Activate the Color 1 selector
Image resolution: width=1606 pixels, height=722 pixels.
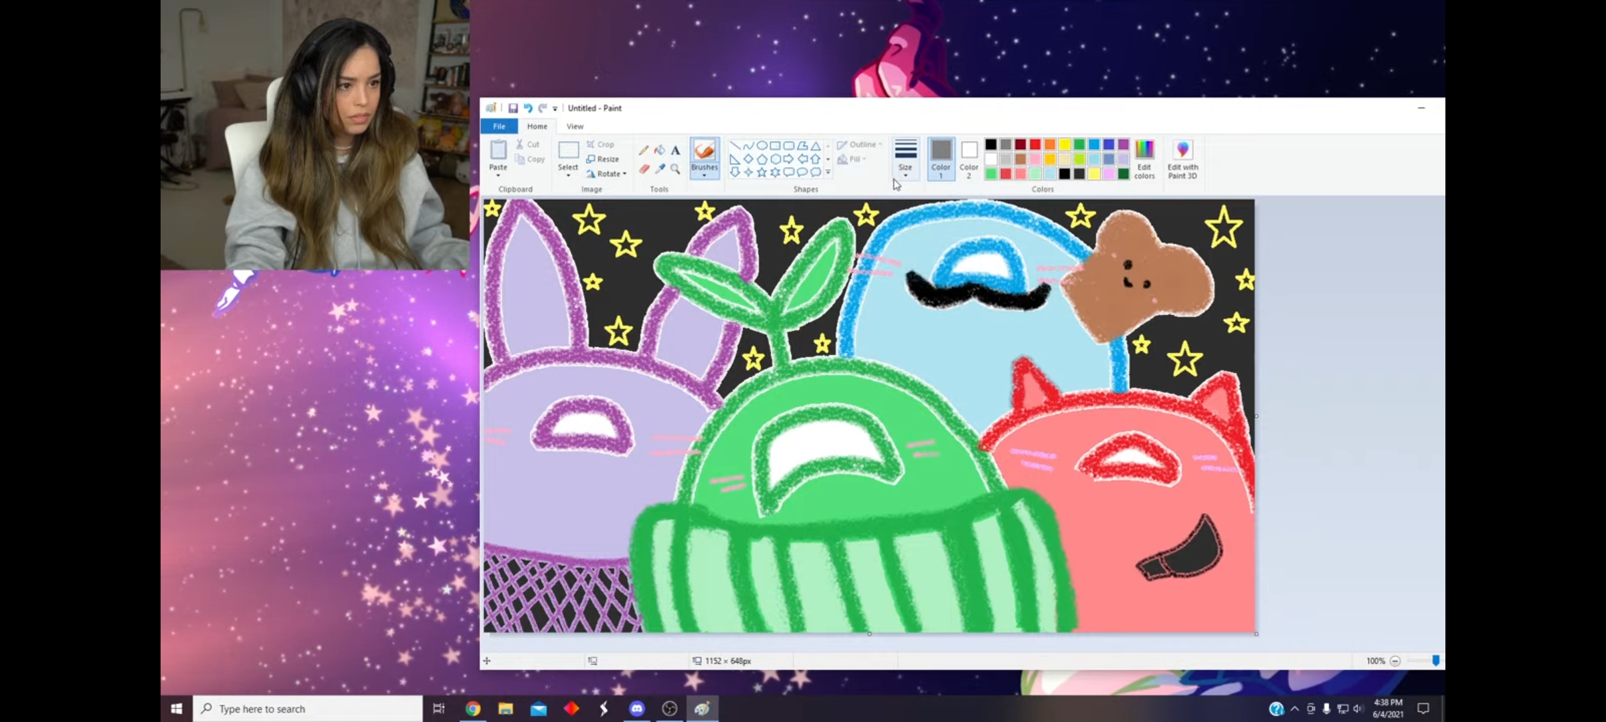click(941, 158)
